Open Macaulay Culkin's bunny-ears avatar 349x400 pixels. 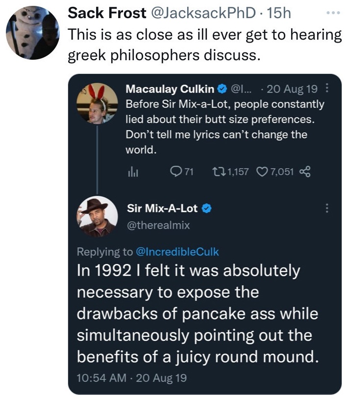click(97, 103)
